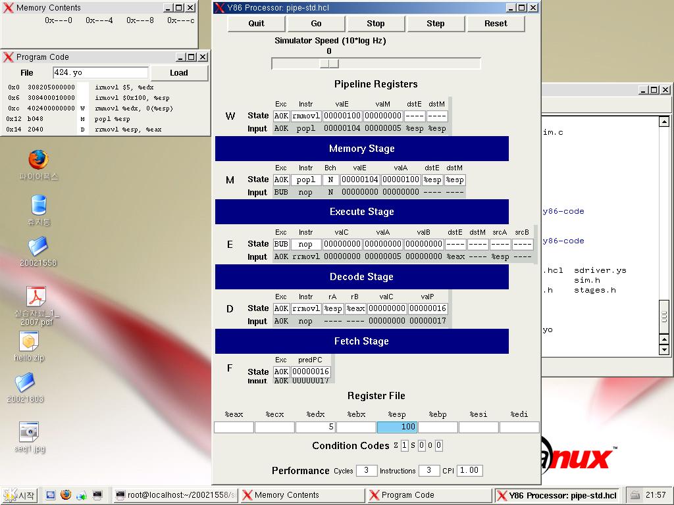Click the Reset button

[x=496, y=24]
